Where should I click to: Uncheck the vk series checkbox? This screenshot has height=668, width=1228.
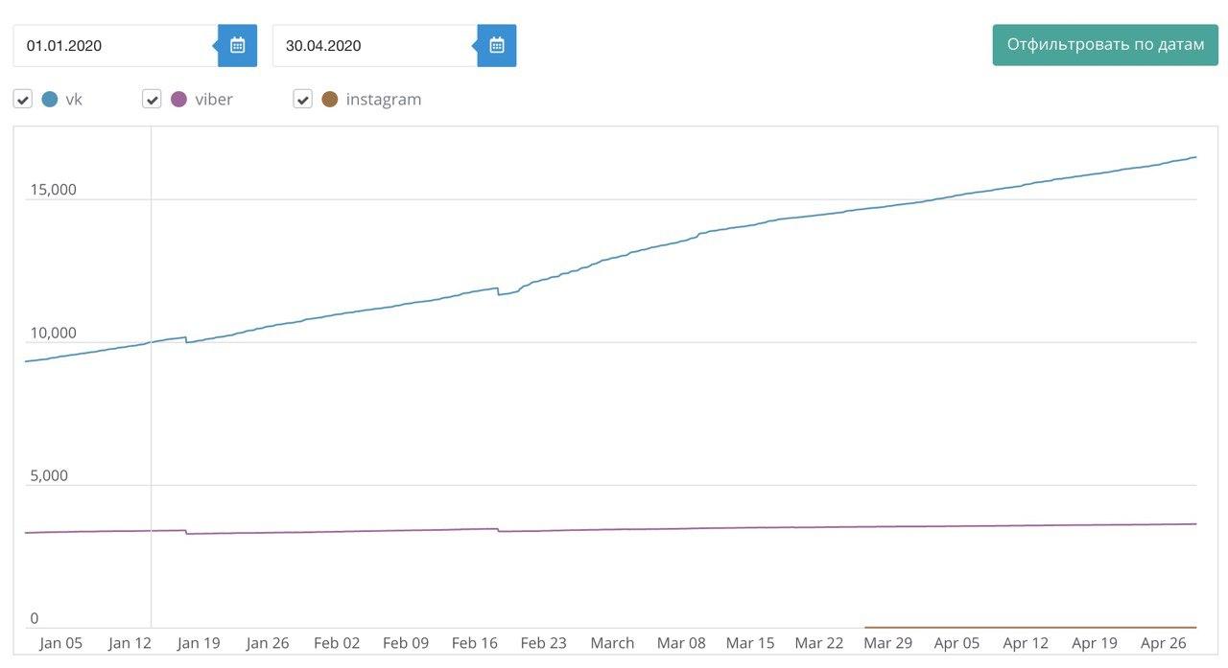[x=23, y=99]
